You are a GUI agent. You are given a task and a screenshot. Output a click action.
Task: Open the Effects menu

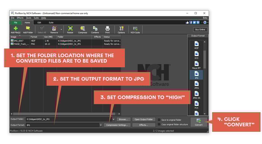20,18
